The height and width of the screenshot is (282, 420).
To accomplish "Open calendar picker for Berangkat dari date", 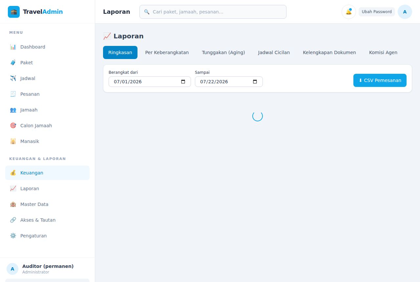I will pos(183,82).
